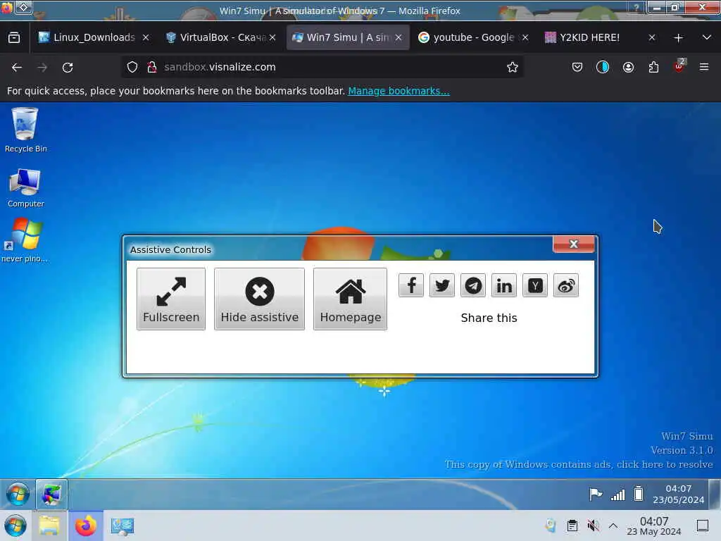Open the clipboard icon in host tray

(x=572, y=526)
